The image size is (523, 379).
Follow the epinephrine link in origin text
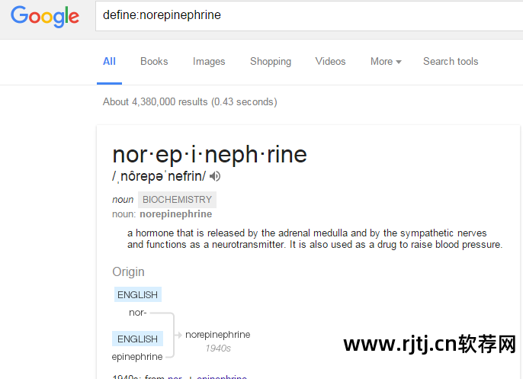[222, 377]
